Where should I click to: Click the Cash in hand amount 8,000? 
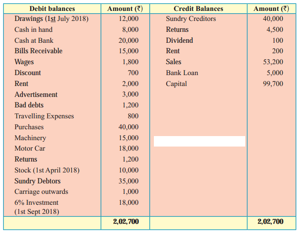coord(131,30)
